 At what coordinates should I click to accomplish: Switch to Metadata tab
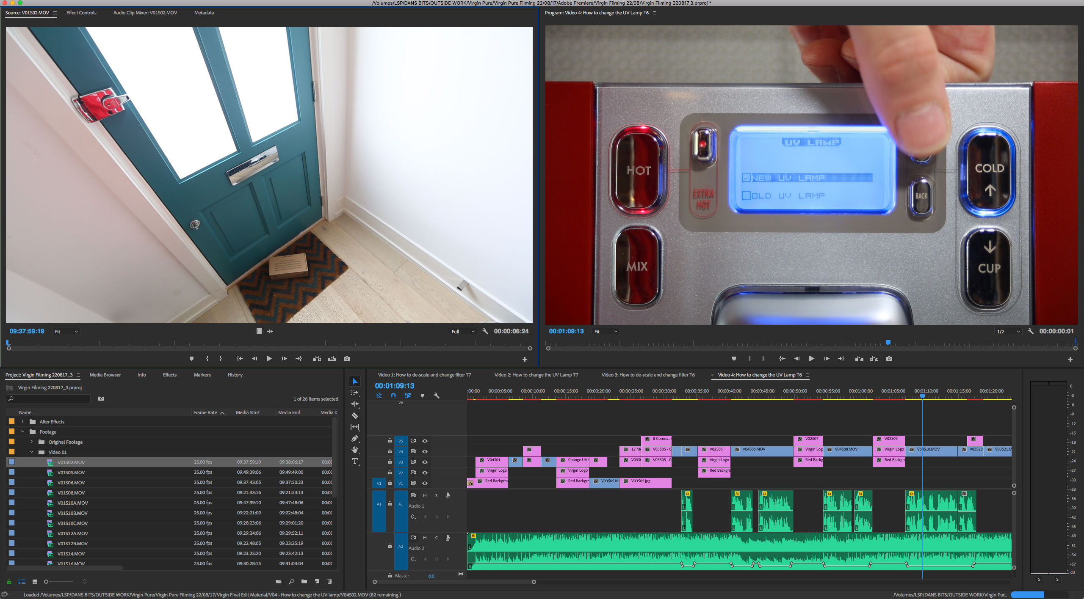(204, 13)
